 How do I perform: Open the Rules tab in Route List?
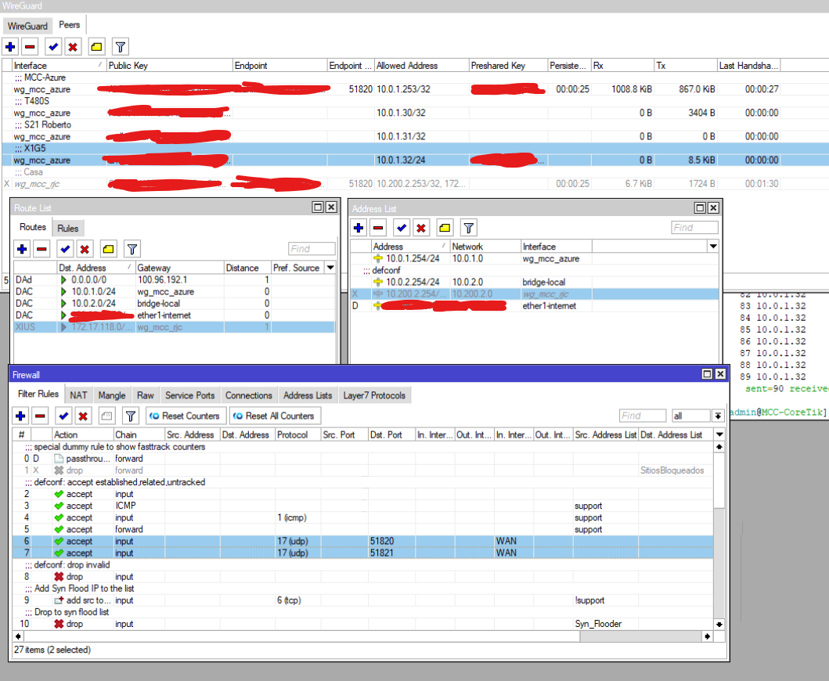pyautogui.click(x=67, y=229)
